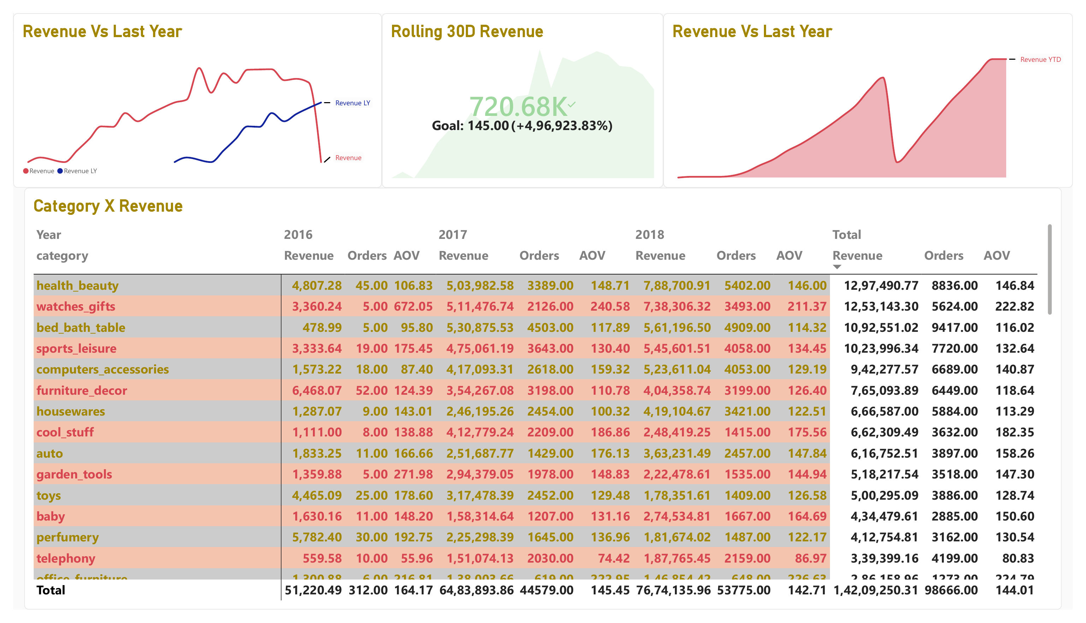1086x623 pixels.
Task: Select the health_beauty row label
Action: point(77,286)
